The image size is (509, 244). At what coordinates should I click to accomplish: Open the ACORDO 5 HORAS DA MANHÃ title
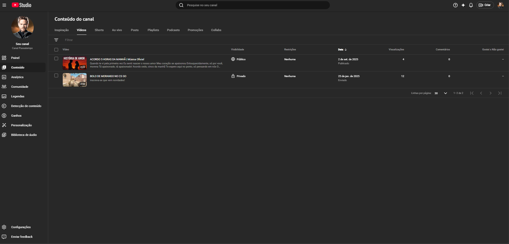click(117, 59)
